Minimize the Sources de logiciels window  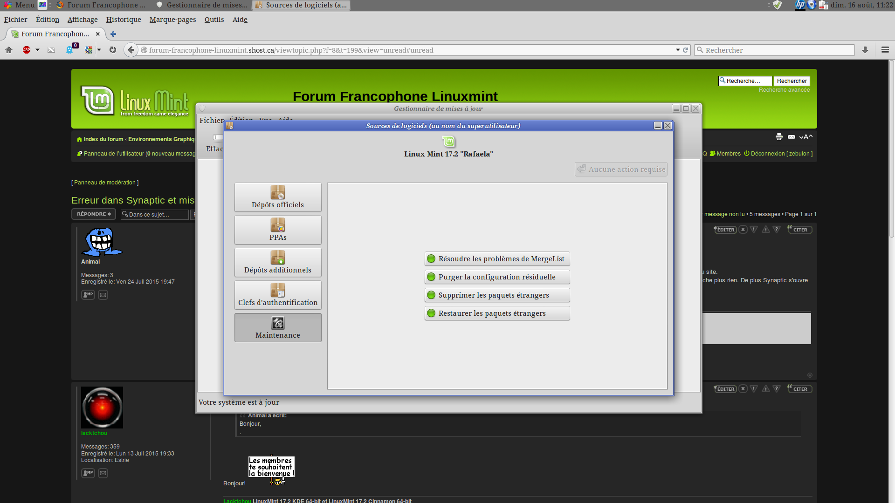click(658, 126)
